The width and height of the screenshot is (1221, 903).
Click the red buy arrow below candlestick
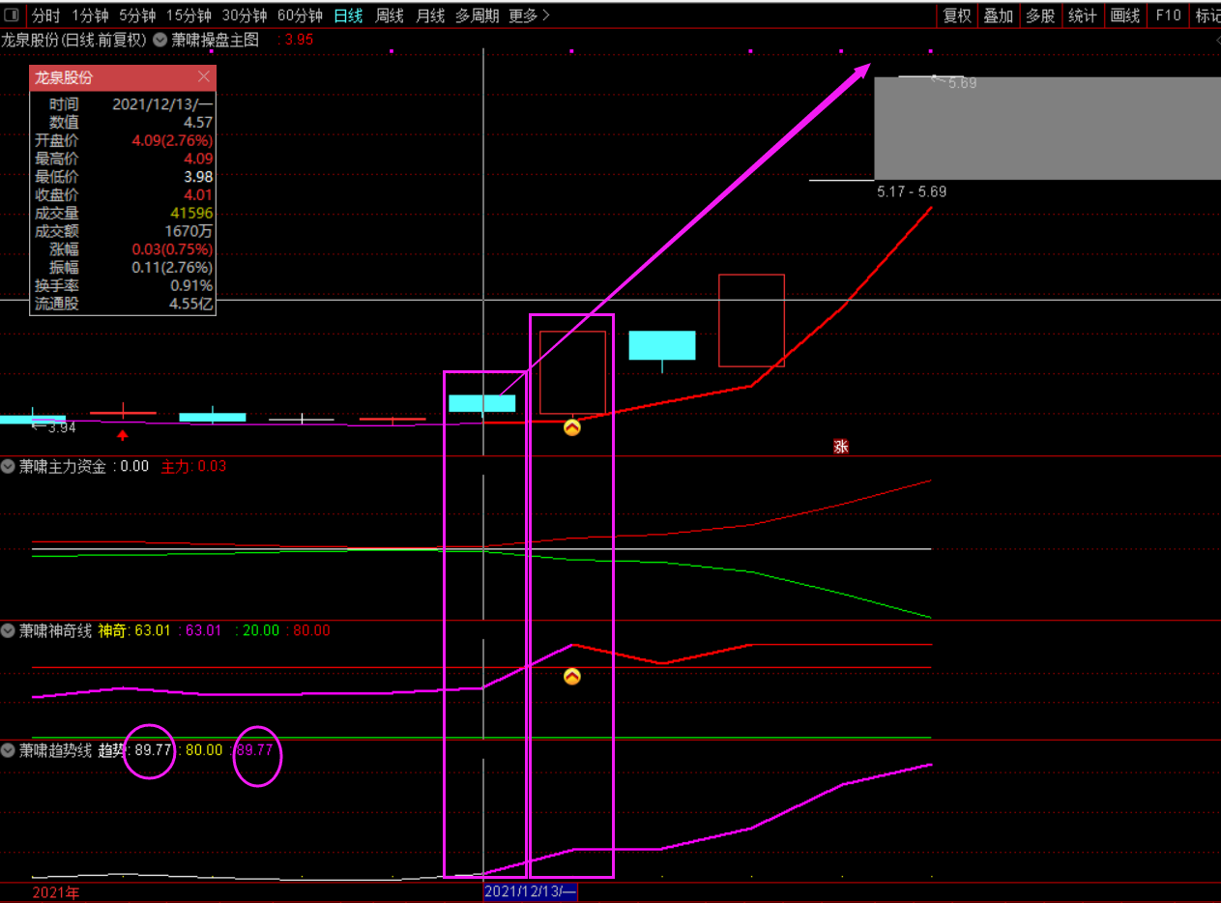click(123, 435)
